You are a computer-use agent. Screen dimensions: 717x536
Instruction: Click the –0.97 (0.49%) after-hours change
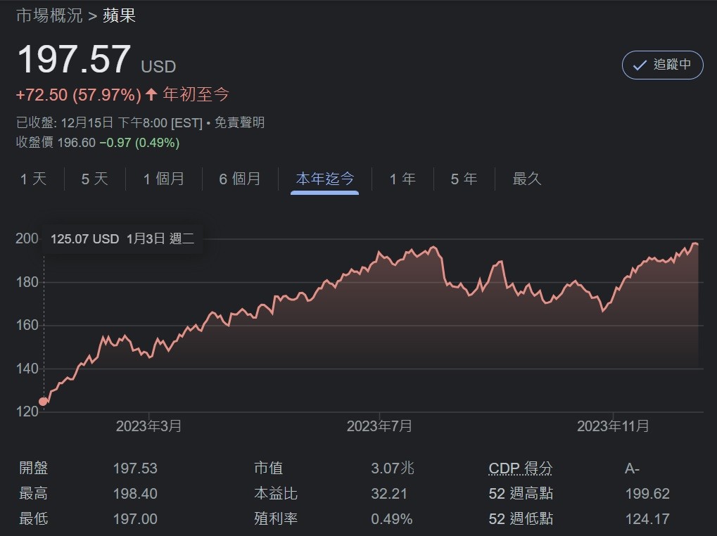pos(139,143)
